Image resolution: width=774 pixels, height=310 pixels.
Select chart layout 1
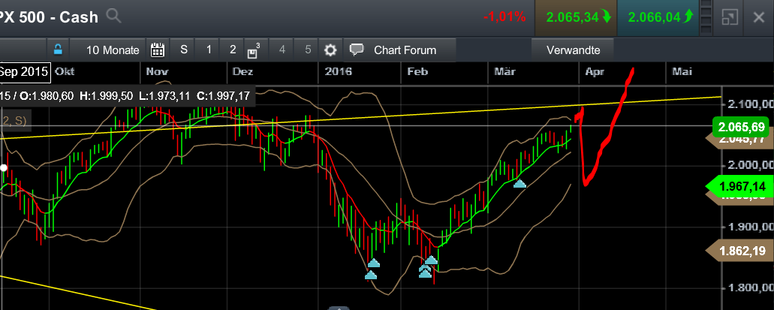pyautogui.click(x=209, y=50)
